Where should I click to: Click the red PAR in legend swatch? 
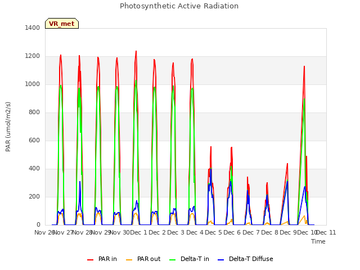(x=90, y=260)
